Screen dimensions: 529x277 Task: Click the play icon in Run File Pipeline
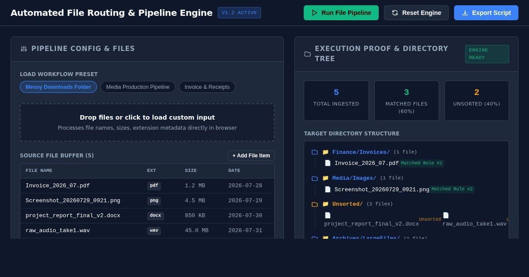tap(315, 13)
